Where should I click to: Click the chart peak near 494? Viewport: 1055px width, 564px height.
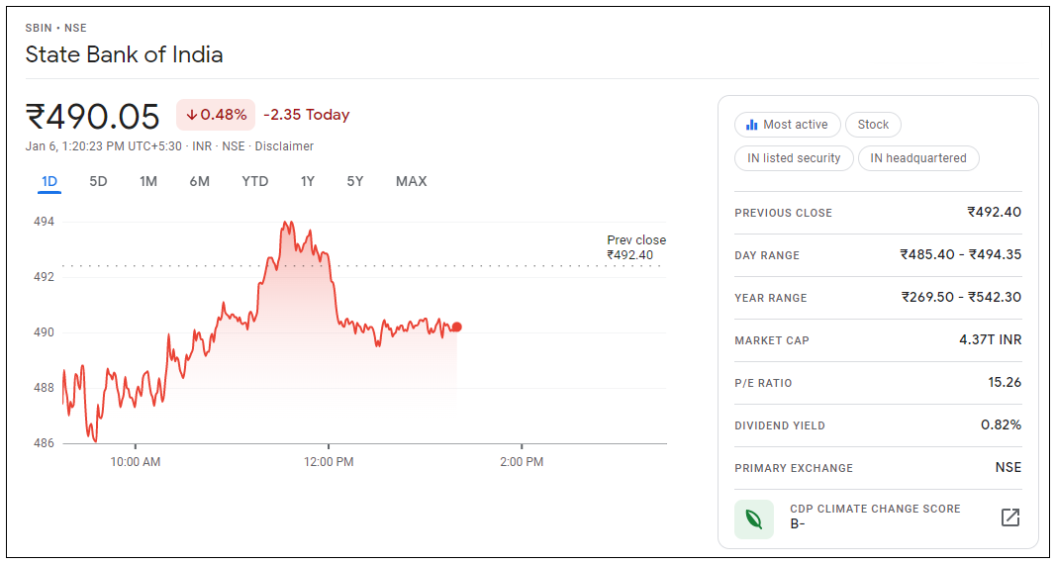pos(288,223)
